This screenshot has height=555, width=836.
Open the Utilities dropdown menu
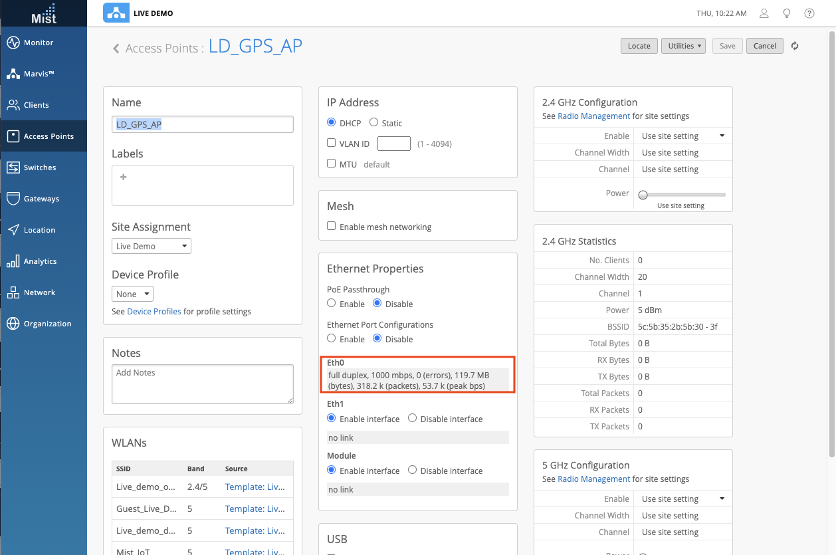(x=683, y=46)
